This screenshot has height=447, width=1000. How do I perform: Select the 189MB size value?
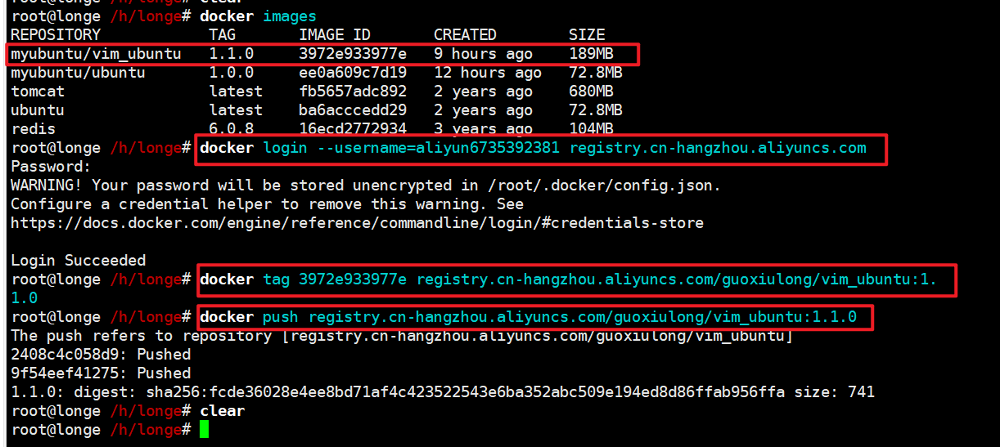point(591,54)
